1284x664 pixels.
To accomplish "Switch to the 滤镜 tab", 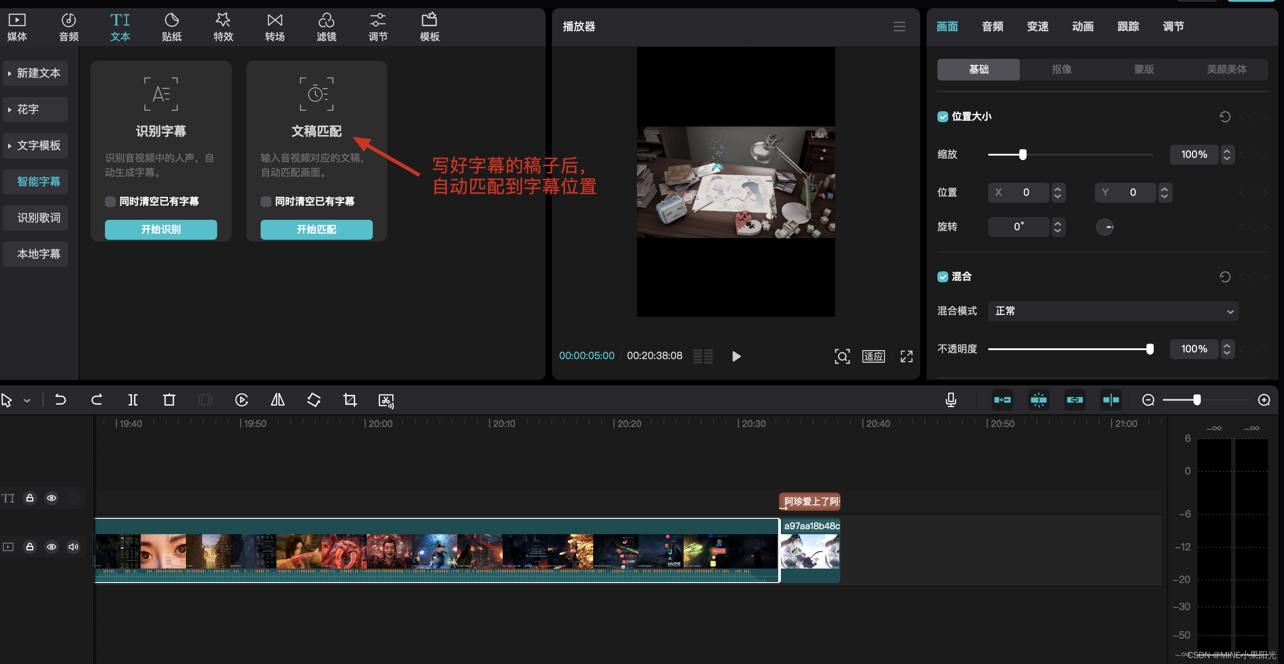I will tap(327, 27).
